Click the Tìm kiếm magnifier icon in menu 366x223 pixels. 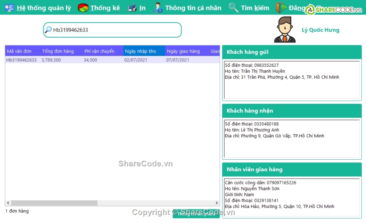click(x=233, y=8)
